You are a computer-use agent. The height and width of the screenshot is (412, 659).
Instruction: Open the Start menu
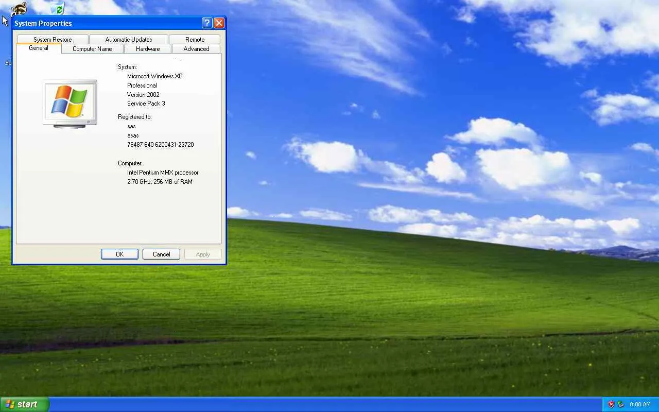(24, 404)
